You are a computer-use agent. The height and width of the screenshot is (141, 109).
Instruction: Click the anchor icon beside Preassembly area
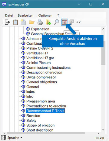(23, 101)
